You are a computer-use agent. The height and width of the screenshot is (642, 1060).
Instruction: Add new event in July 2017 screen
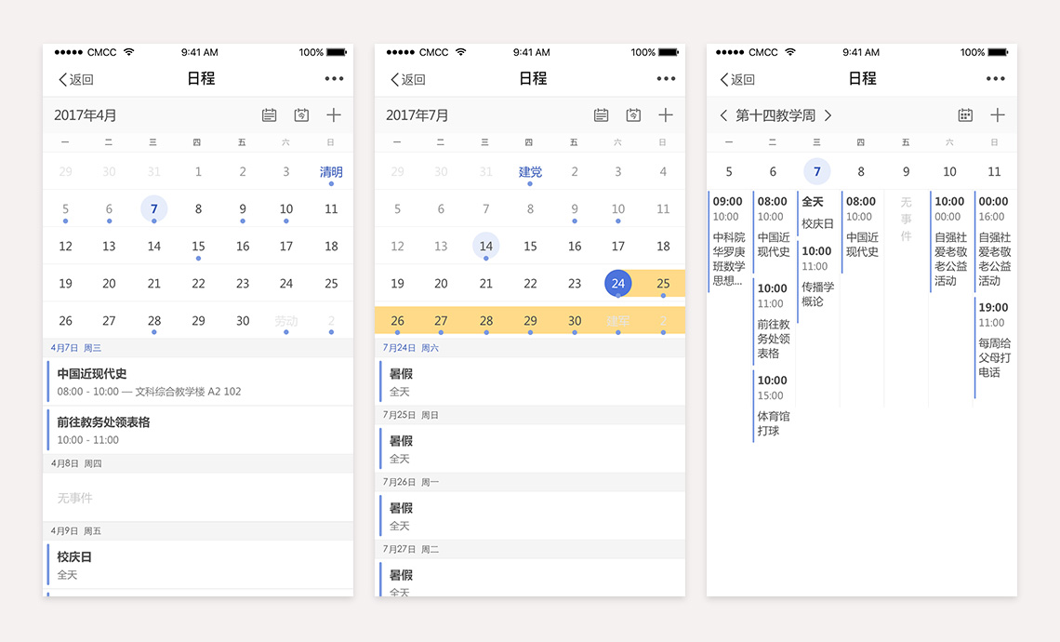tap(666, 115)
